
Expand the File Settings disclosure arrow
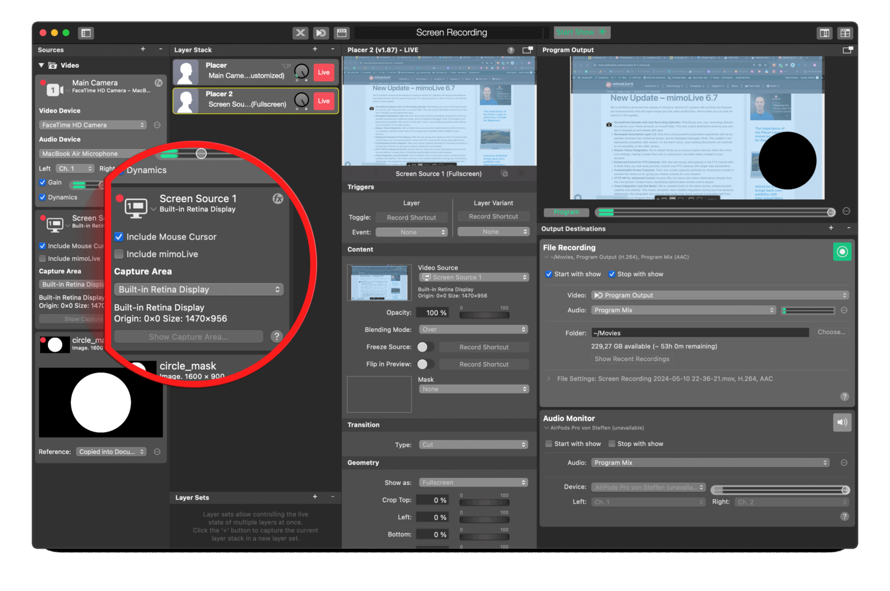pos(549,378)
